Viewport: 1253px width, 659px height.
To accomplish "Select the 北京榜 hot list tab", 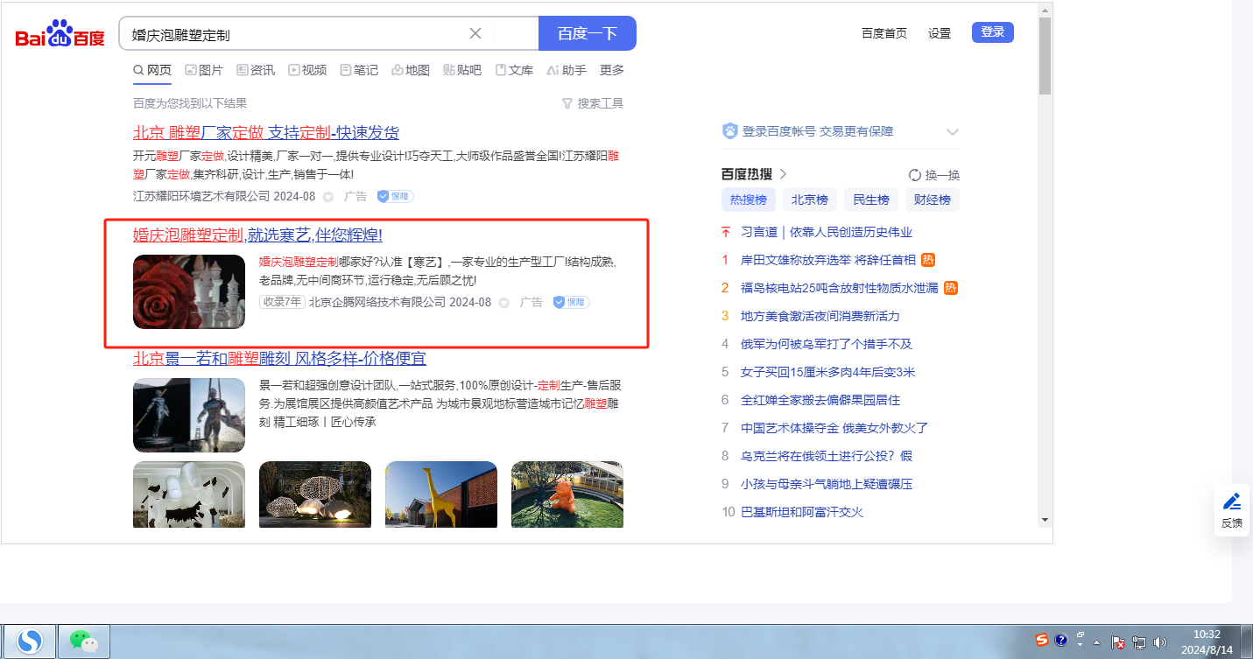I will [x=810, y=200].
